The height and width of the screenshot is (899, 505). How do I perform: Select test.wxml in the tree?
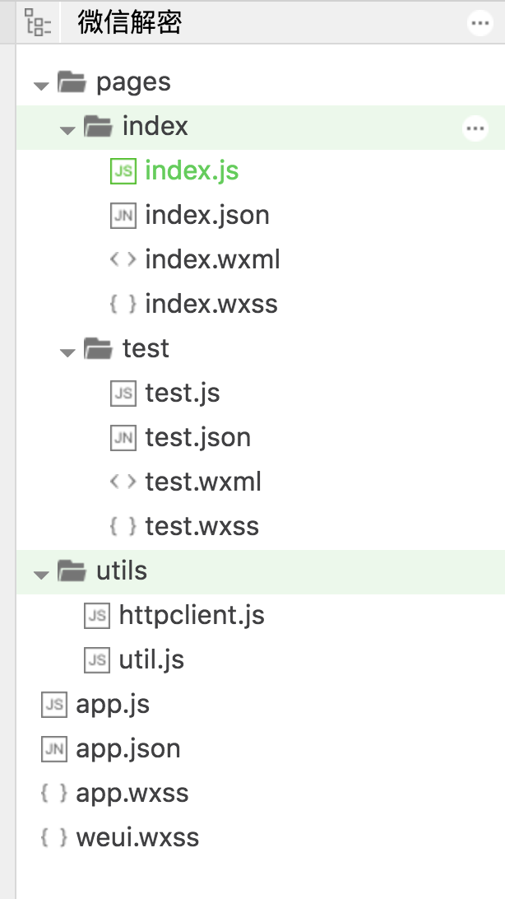(x=203, y=482)
